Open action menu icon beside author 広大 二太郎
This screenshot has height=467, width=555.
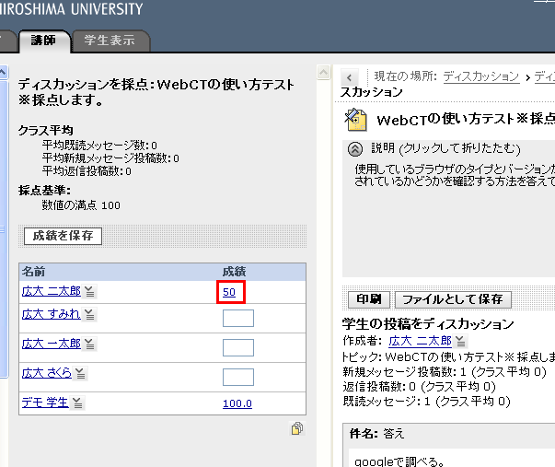click(460, 341)
